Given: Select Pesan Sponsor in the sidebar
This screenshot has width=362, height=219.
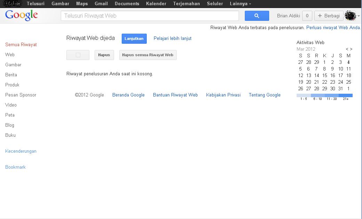Looking at the screenshot, I should tap(21, 95).
